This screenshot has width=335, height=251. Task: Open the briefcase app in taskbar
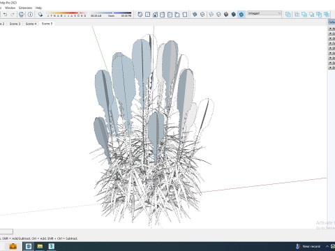[13, 246]
